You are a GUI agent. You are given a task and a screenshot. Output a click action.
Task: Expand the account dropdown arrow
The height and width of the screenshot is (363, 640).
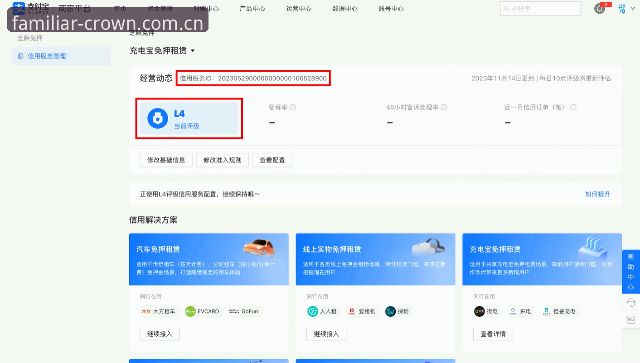[x=633, y=9]
